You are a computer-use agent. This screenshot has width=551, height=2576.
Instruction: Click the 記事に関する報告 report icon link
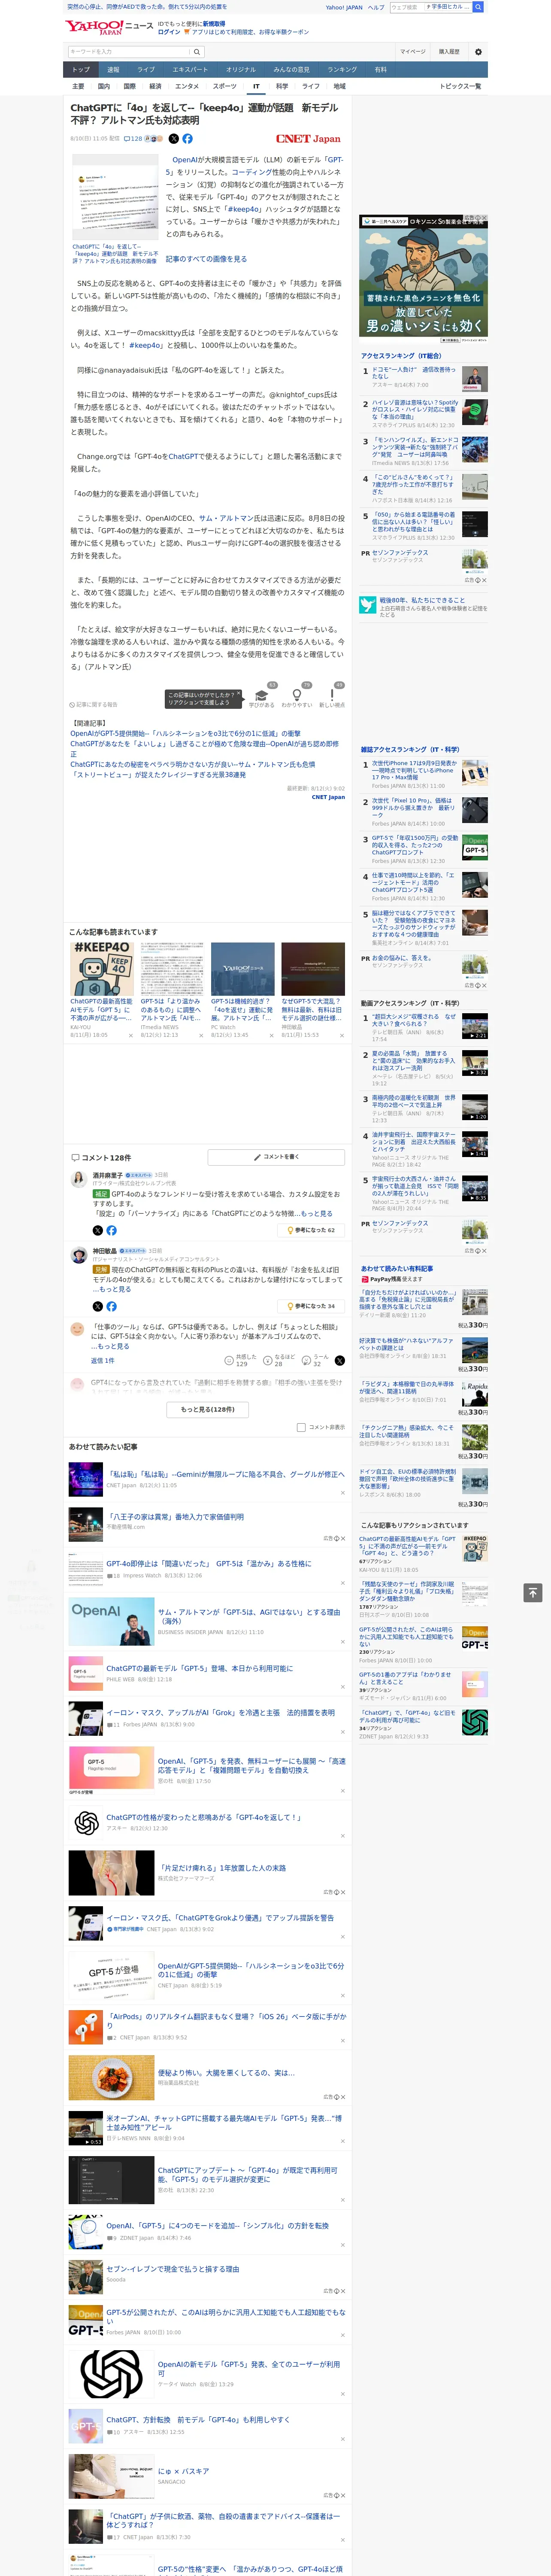[x=93, y=704]
